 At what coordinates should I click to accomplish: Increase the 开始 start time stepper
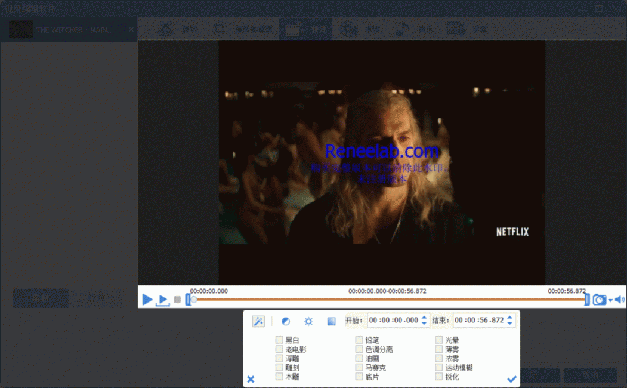[x=424, y=318]
